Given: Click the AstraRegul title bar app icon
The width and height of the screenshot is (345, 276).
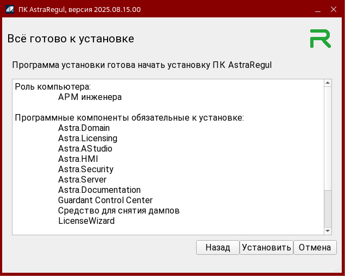Looking at the screenshot, I should pyautogui.click(x=9, y=9).
